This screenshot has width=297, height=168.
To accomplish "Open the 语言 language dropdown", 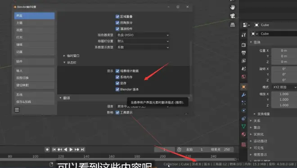I will coord(143,106).
